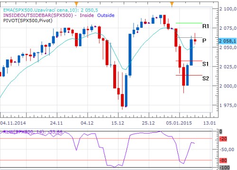Click the 'Outside' legend word
The width and height of the screenshot is (237, 170).
106,16
